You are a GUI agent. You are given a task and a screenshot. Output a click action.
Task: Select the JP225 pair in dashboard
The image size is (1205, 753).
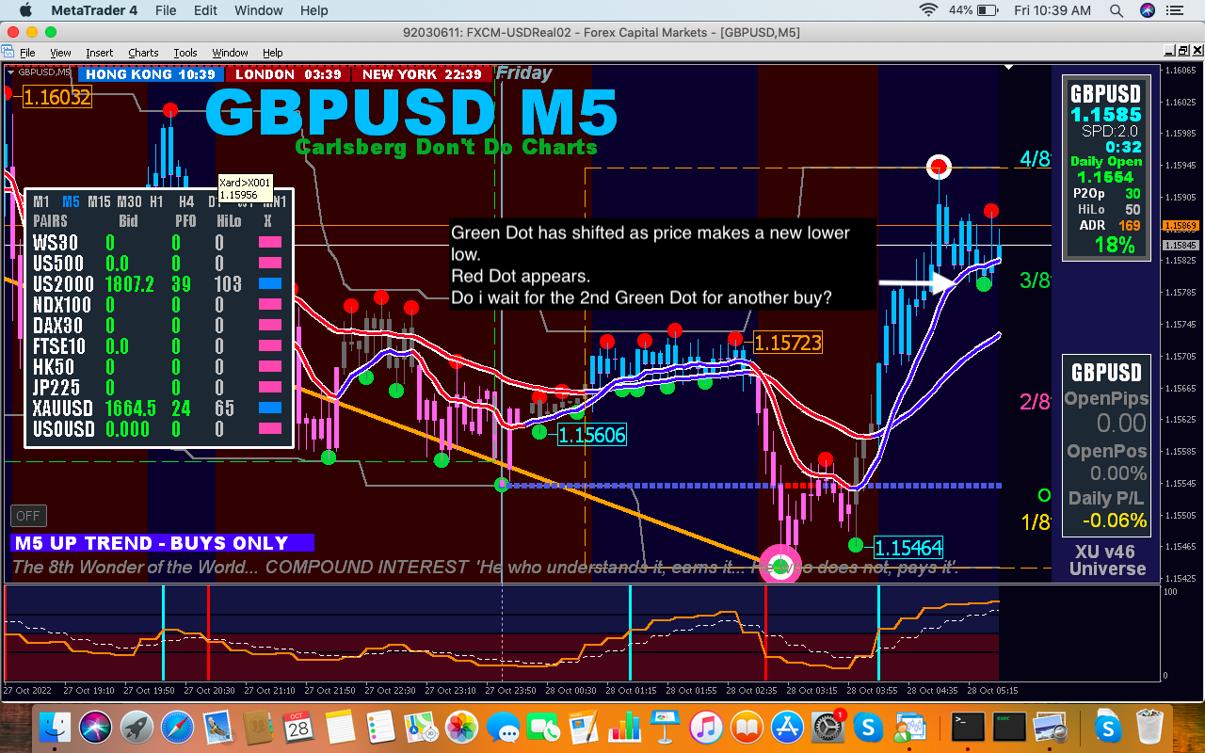pos(56,387)
